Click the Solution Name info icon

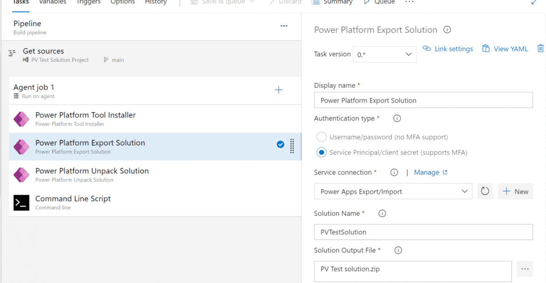(x=382, y=213)
